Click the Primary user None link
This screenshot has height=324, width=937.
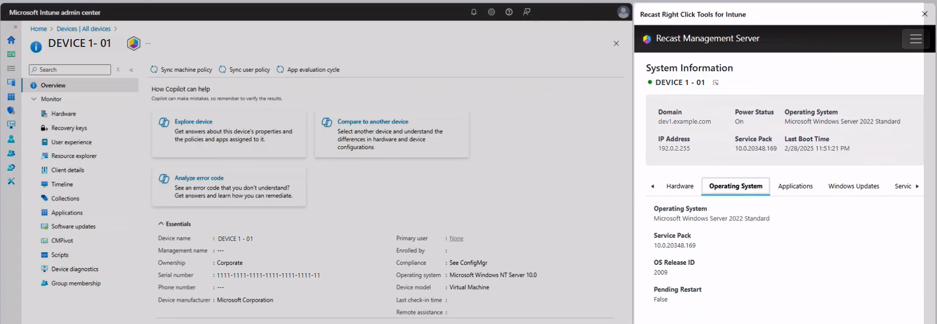coord(456,238)
